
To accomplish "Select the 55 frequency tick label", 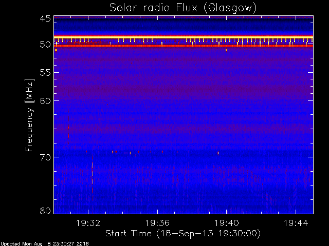I will [x=45, y=73].
